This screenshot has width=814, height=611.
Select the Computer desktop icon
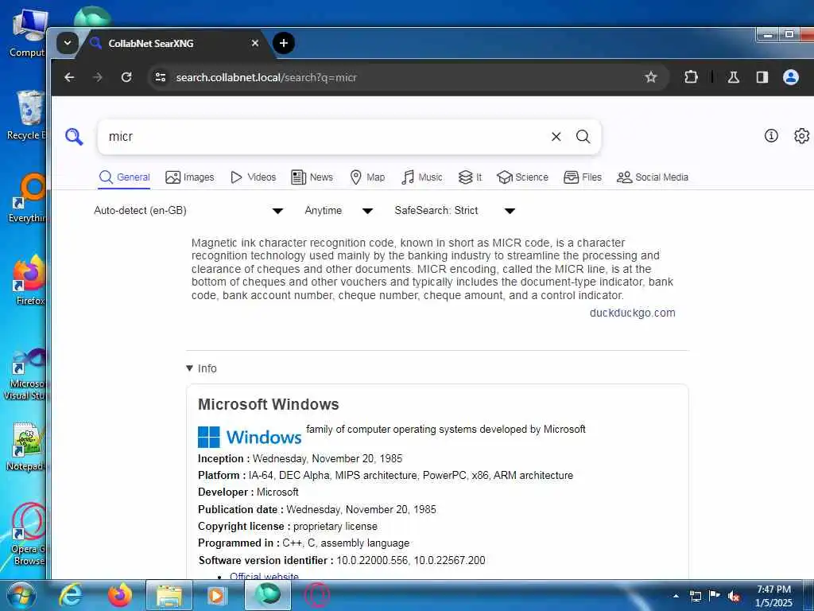click(x=27, y=33)
